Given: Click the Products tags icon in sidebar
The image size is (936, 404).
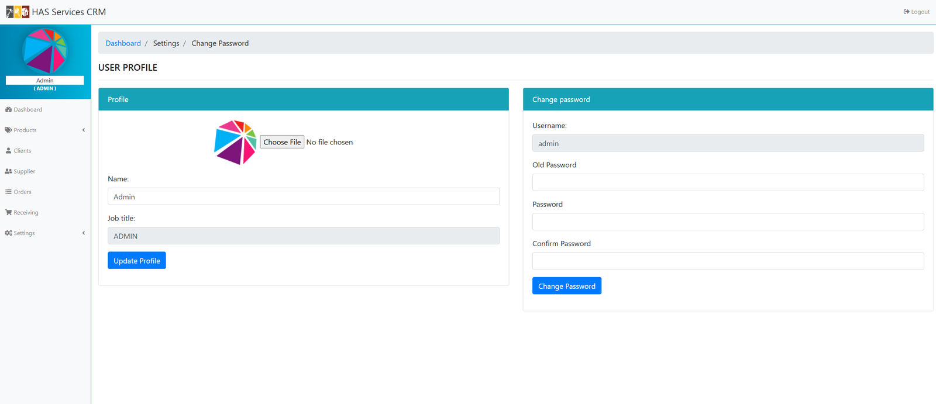Looking at the screenshot, I should coord(8,130).
